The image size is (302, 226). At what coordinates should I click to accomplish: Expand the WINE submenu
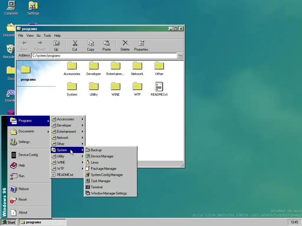[68, 162]
